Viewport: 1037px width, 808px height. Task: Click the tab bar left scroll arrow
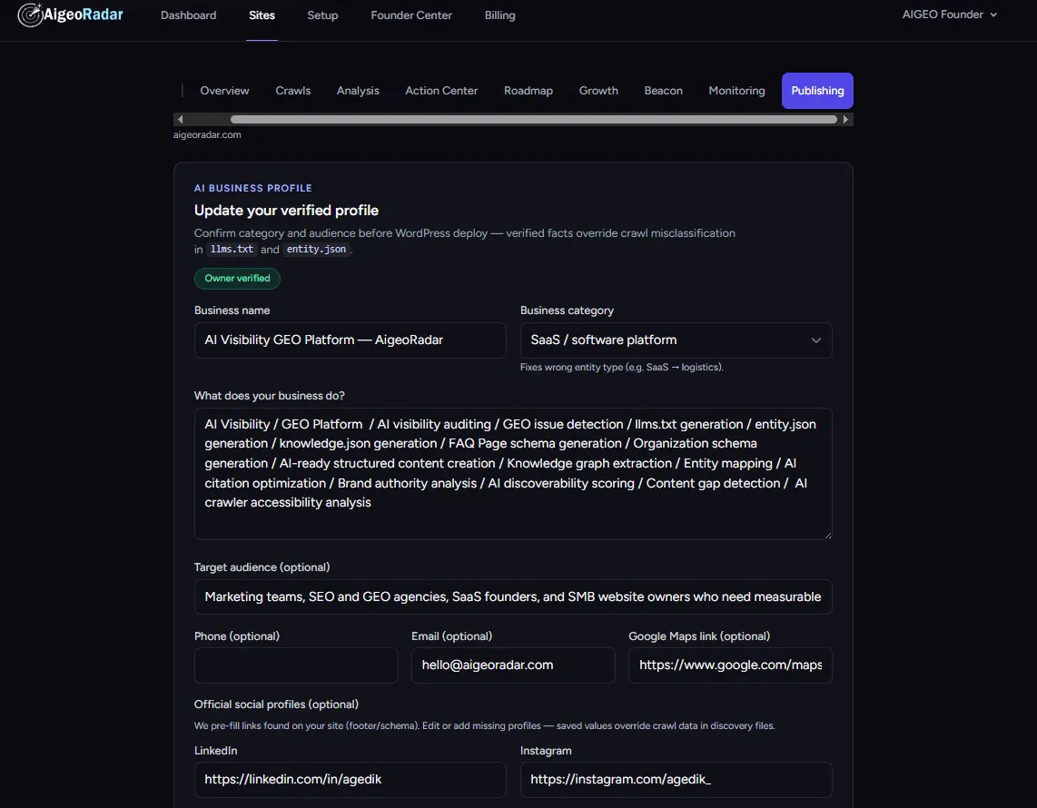[x=180, y=120]
